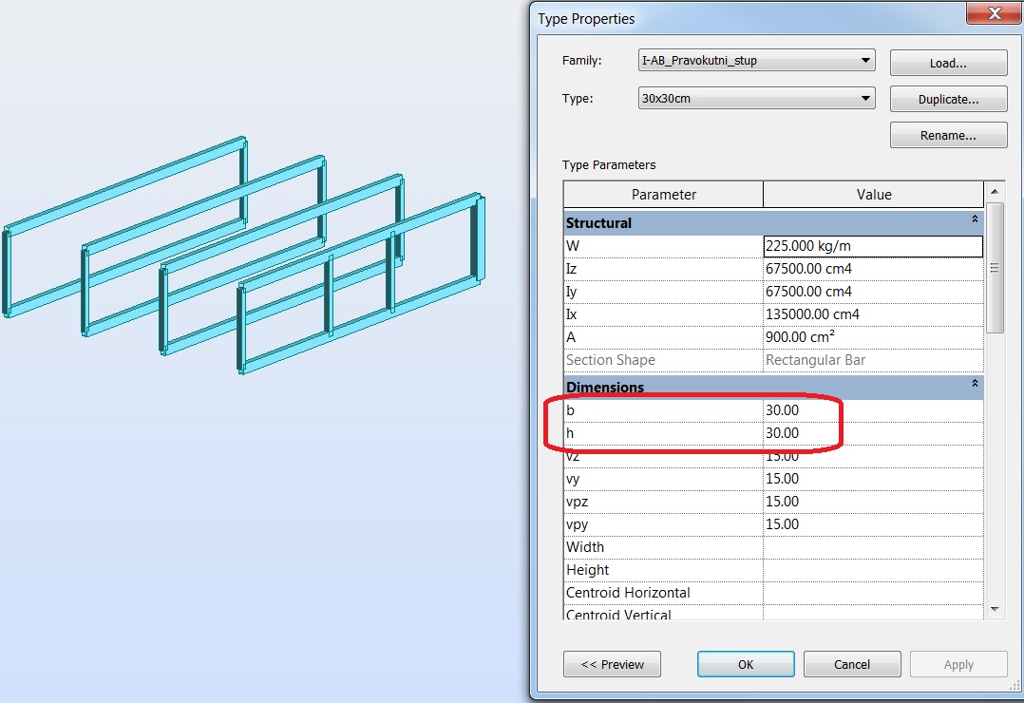The image size is (1024, 703).
Task: Click the Iz value 67500.00 cm4
Action: 855,268
